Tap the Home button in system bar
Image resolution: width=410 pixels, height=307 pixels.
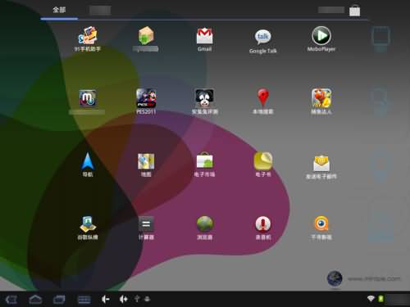[35, 300]
